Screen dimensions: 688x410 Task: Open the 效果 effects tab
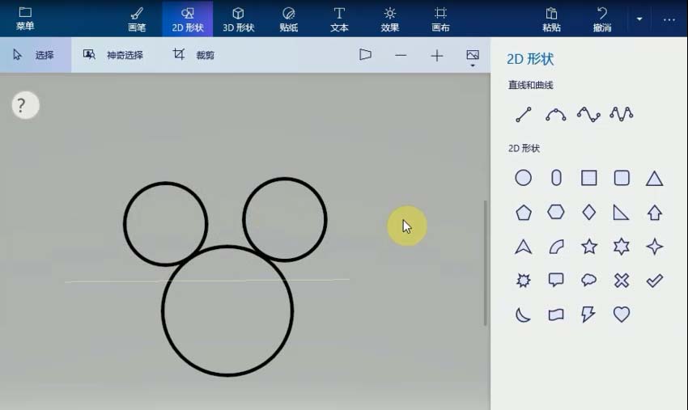pyautogui.click(x=389, y=19)
